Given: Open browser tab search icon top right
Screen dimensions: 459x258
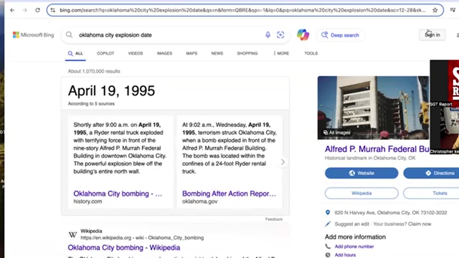Looking at the screenshot, I should [x=453, y=10].
